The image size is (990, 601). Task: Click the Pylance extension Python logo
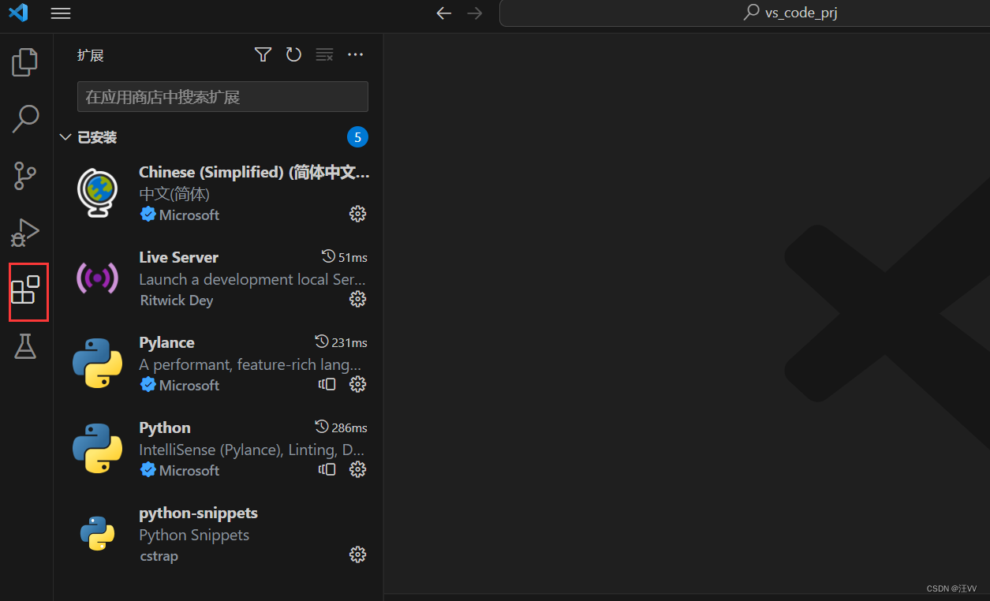tap(98, 363)
